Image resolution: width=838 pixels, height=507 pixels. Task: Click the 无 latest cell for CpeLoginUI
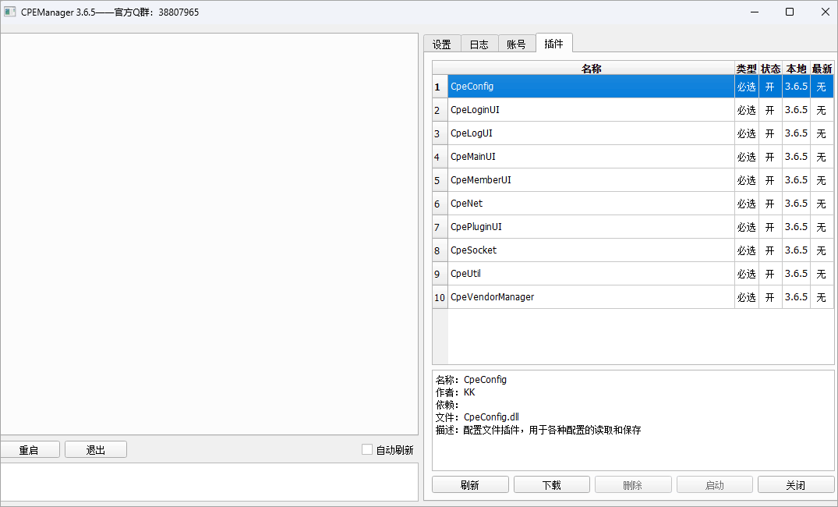[822, 110]
